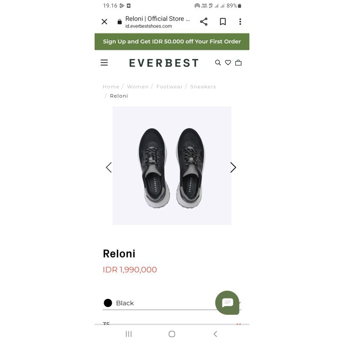Expand the size dropdown showing 35
The image size is (344, 344).
[172, 324]
